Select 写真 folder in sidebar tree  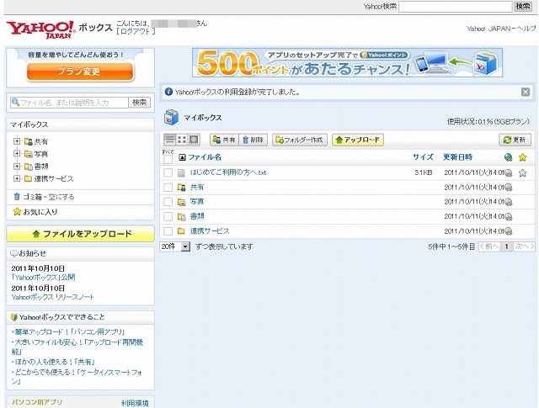(41, 154)
